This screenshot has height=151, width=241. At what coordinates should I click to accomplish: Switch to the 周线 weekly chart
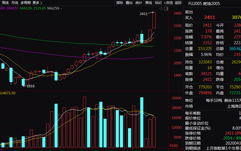(x=5, y=3)
